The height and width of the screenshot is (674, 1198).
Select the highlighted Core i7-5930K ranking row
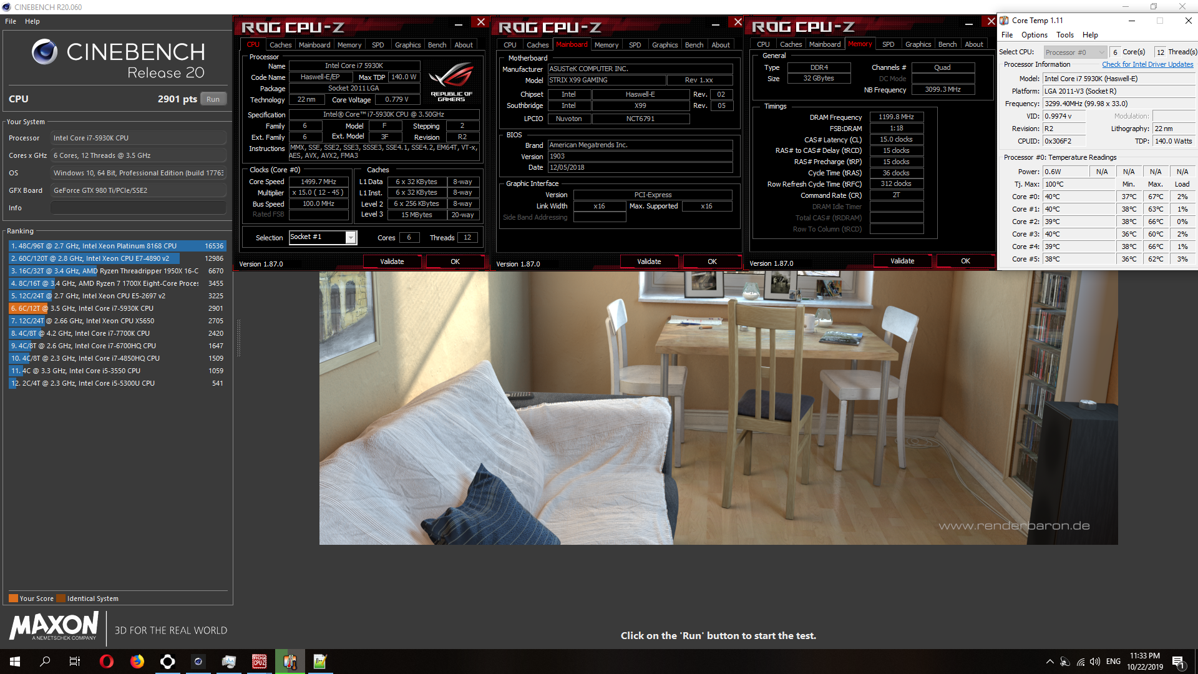pyautogui.click(x=117, y=308)
